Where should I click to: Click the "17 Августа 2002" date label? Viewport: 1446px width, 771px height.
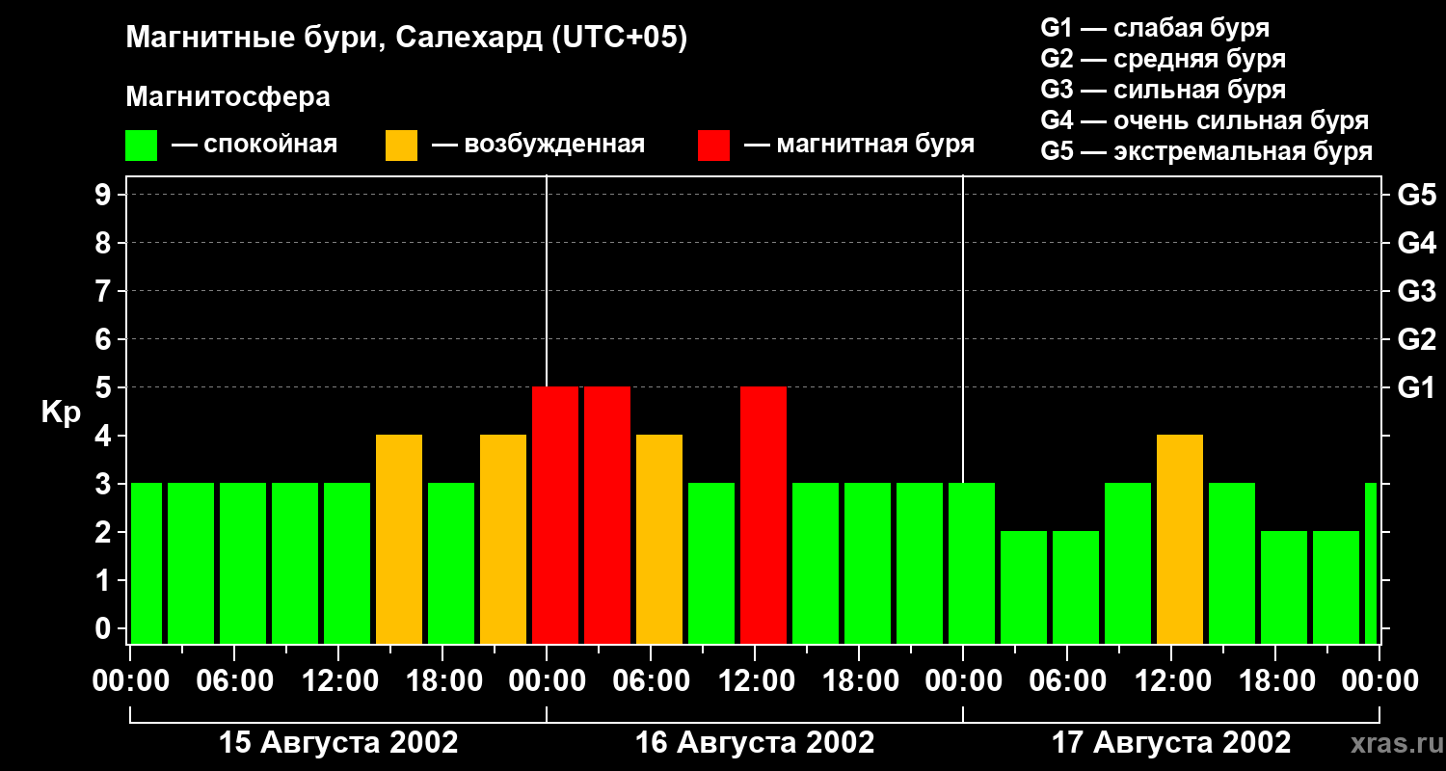(x=1171, y=743)
